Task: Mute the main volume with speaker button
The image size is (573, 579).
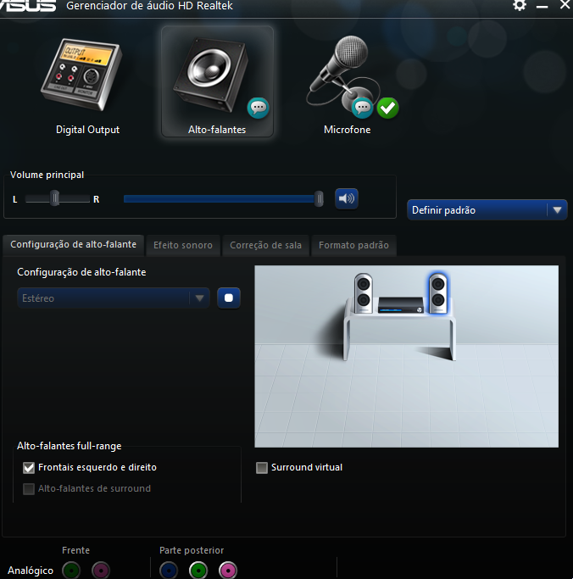Action: tap(347, 198)
